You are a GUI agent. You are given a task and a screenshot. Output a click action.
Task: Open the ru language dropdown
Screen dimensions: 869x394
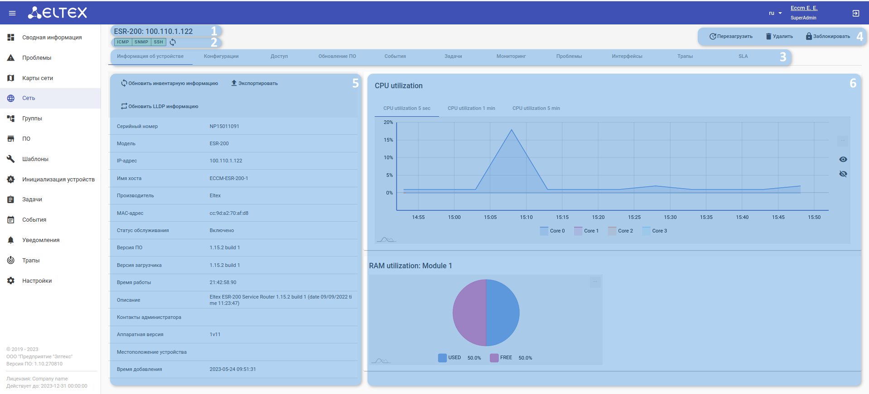(775, 13)
